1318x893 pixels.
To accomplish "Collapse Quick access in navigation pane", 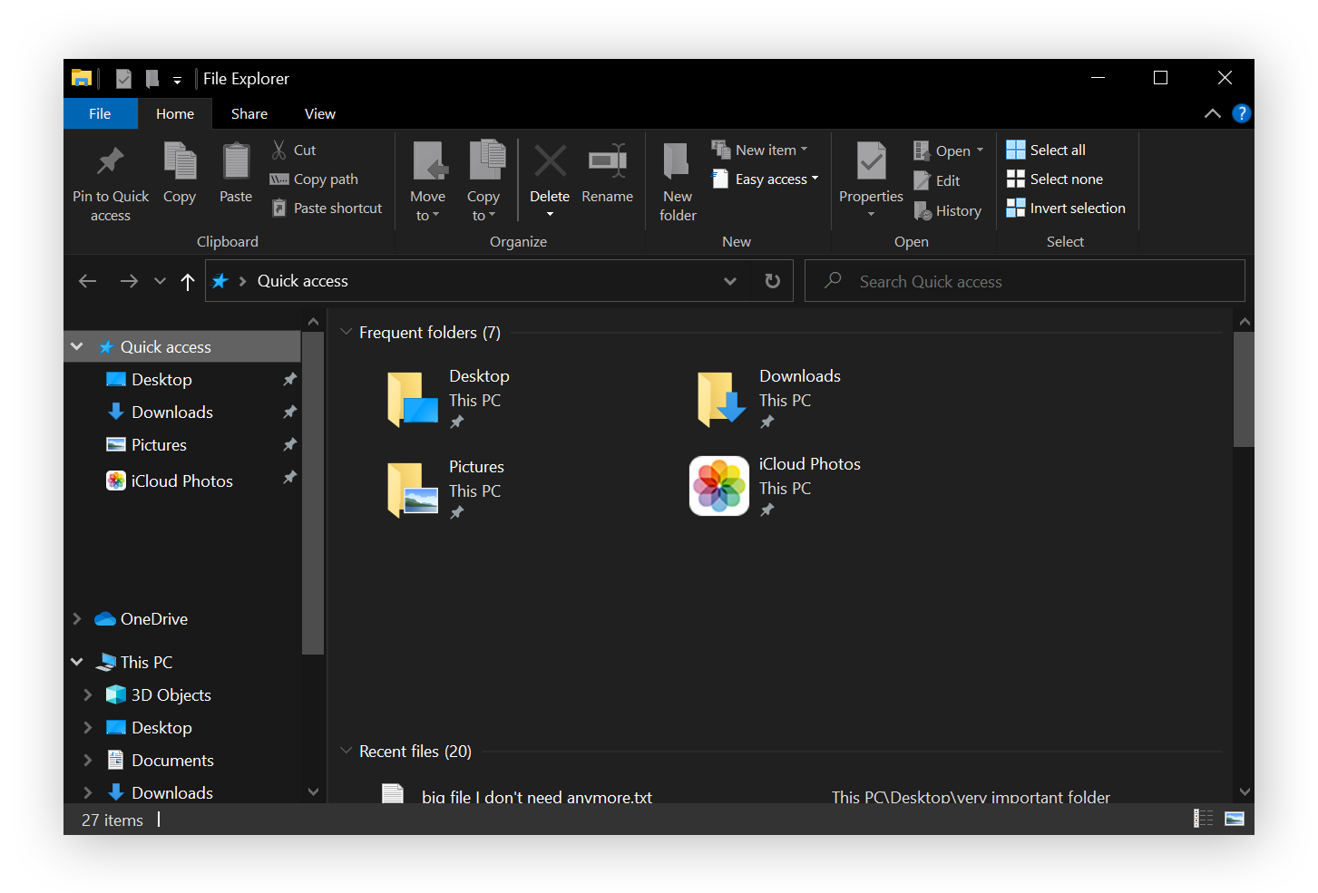I will 77,346.
